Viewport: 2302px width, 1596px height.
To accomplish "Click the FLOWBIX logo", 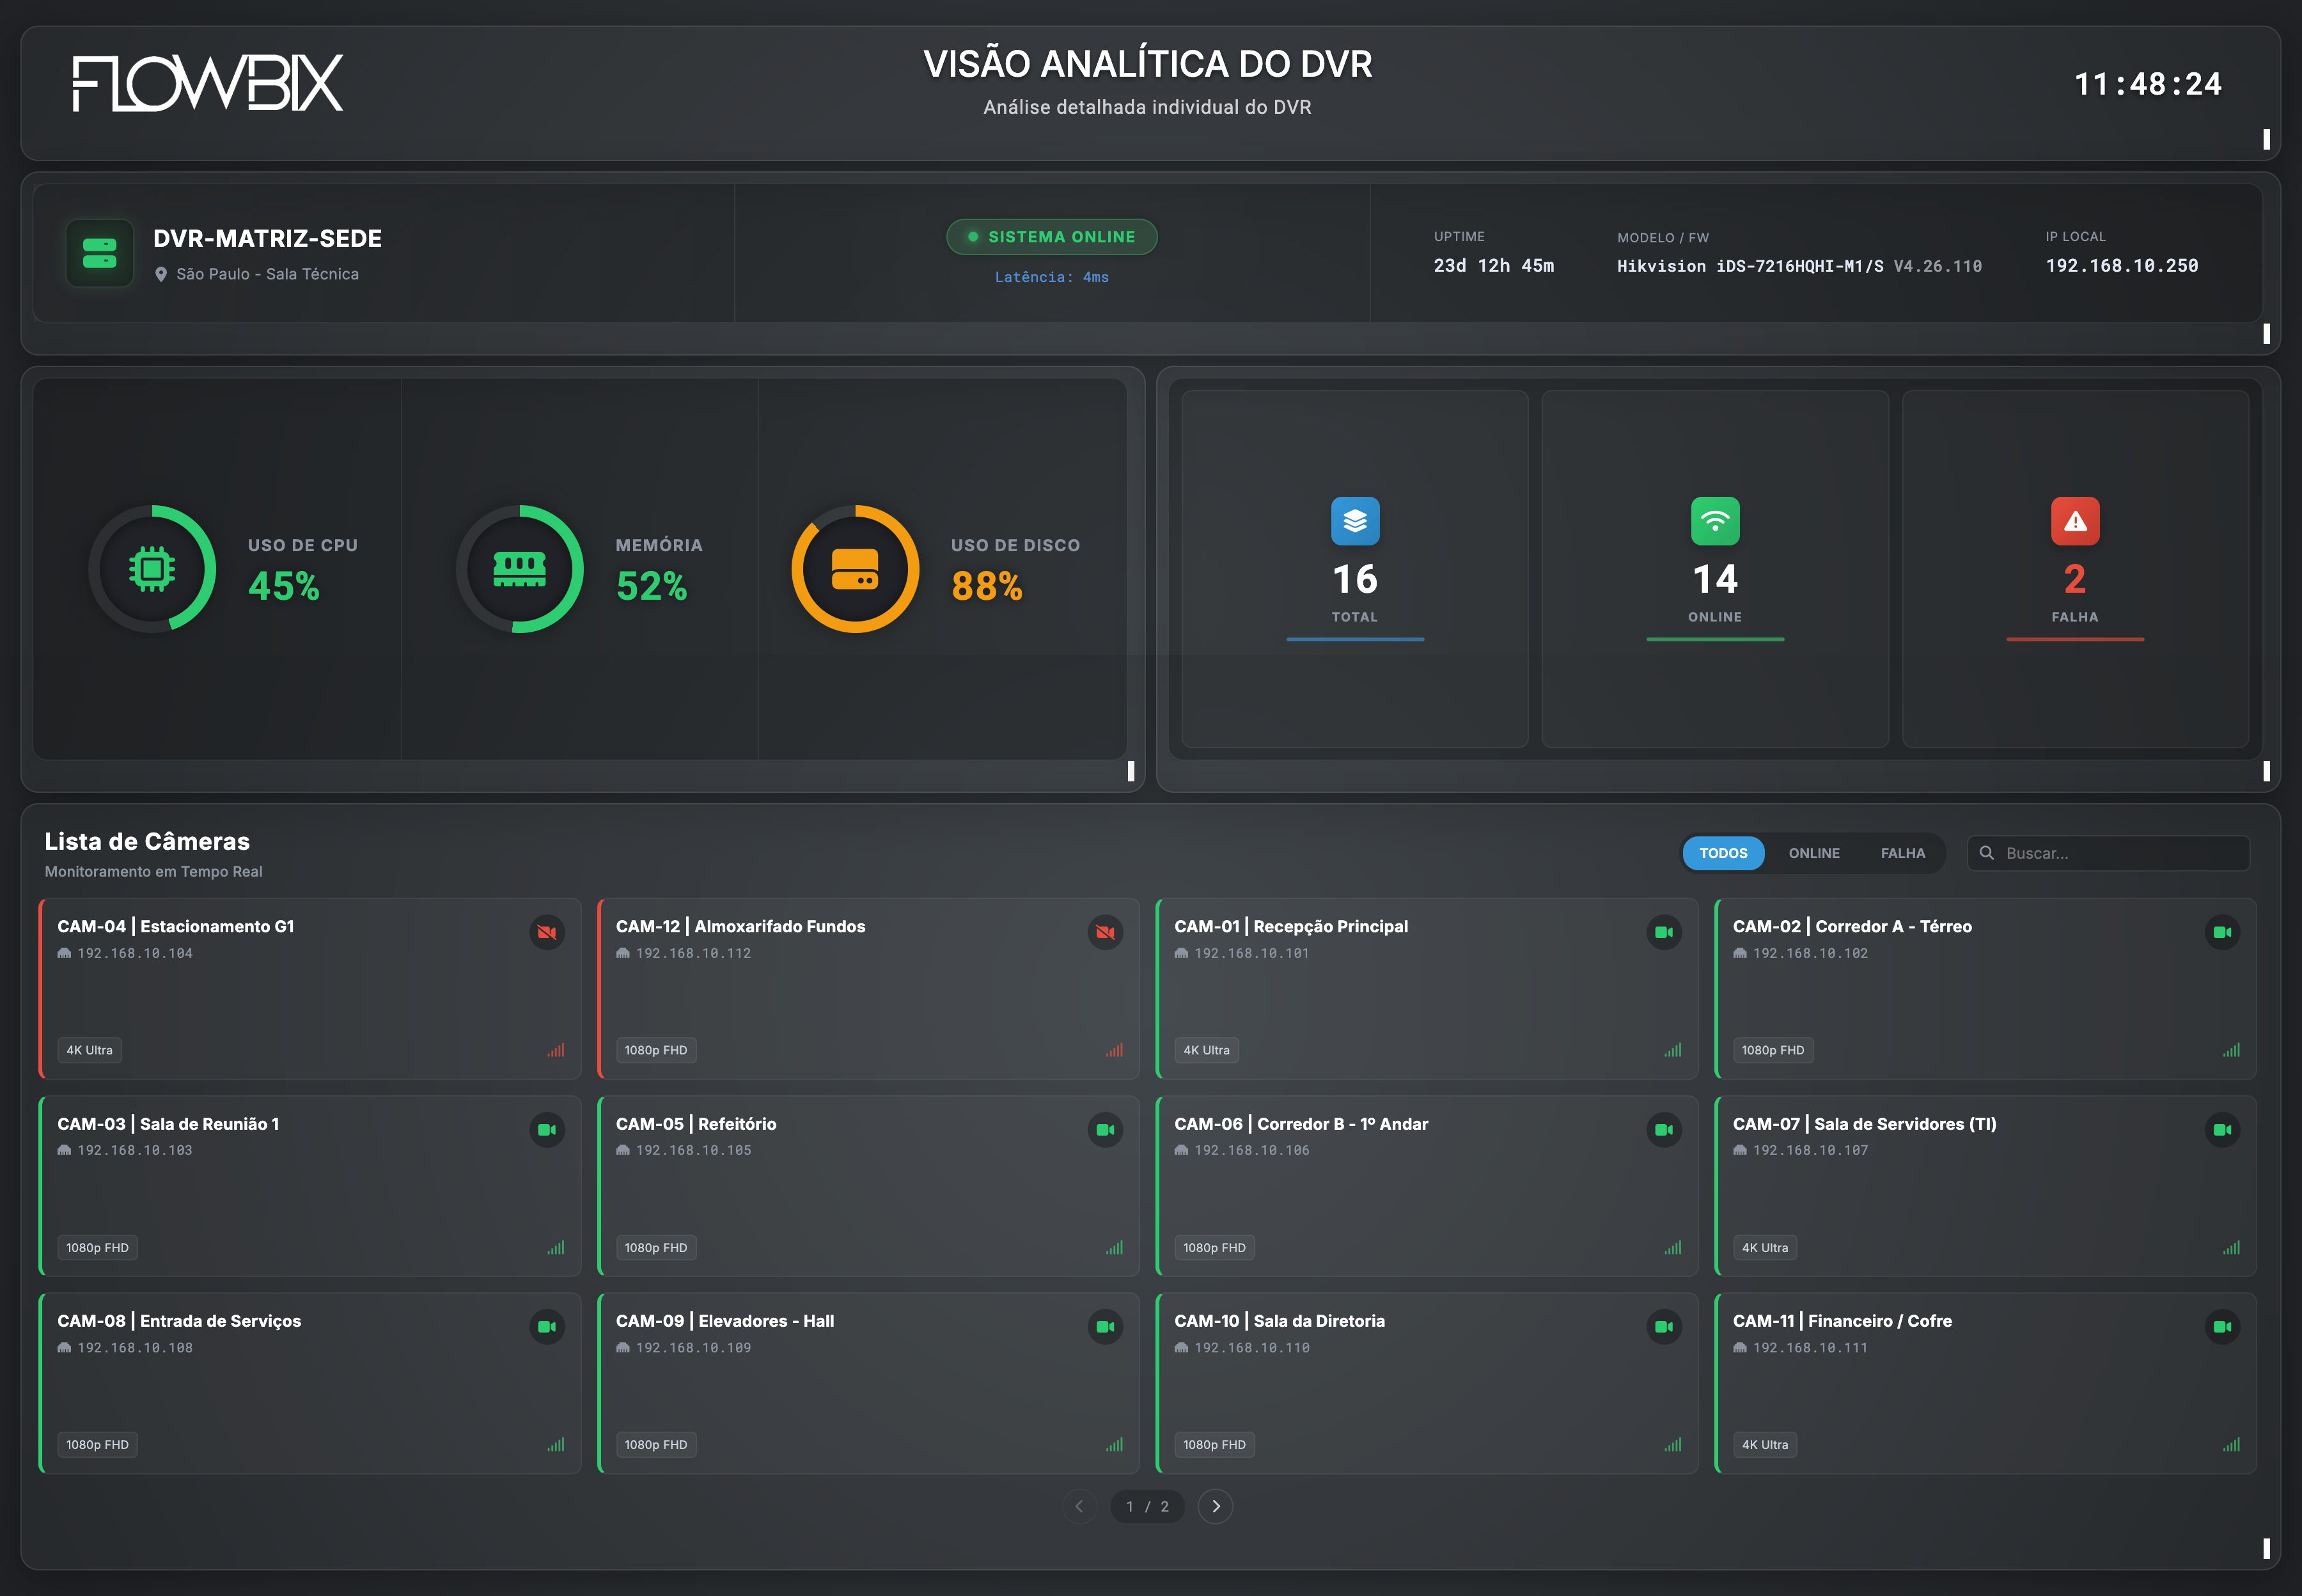I will (x=208, y=83).
